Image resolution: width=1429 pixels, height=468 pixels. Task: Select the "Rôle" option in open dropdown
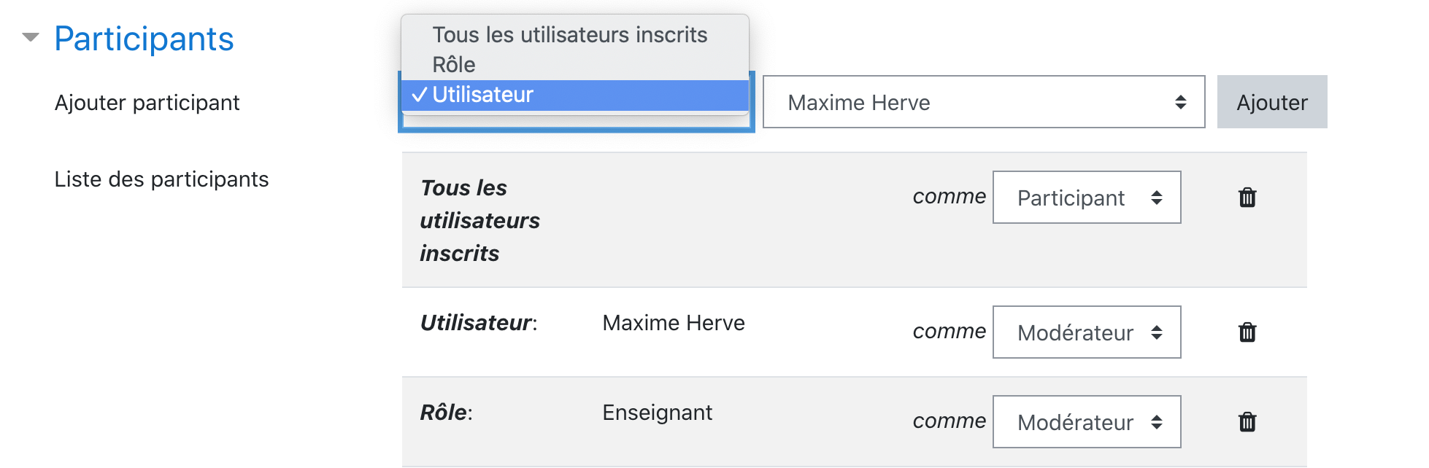click(x=454, y=65)
